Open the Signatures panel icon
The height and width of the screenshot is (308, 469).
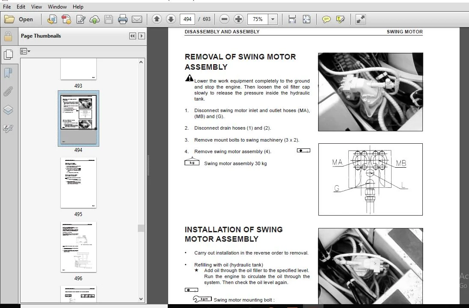[8, 129]
